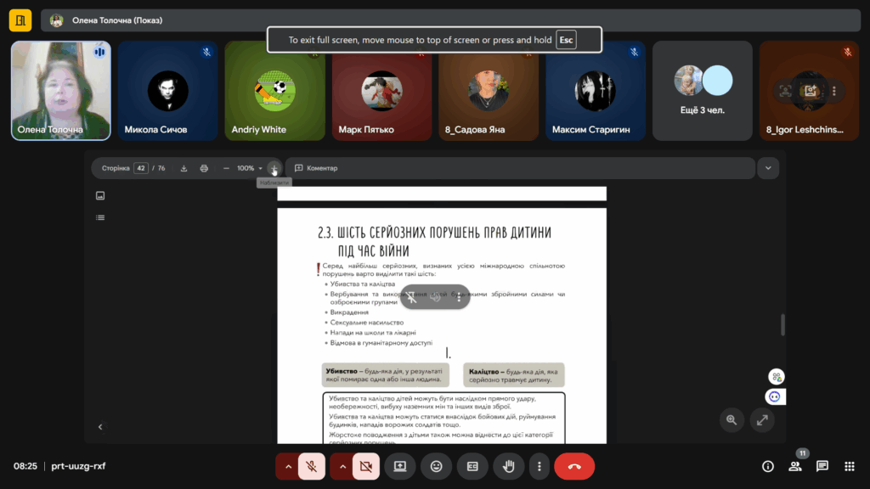870x489 pixels.
Task: Click the Коментар button
Action: (x=316, y=168)
